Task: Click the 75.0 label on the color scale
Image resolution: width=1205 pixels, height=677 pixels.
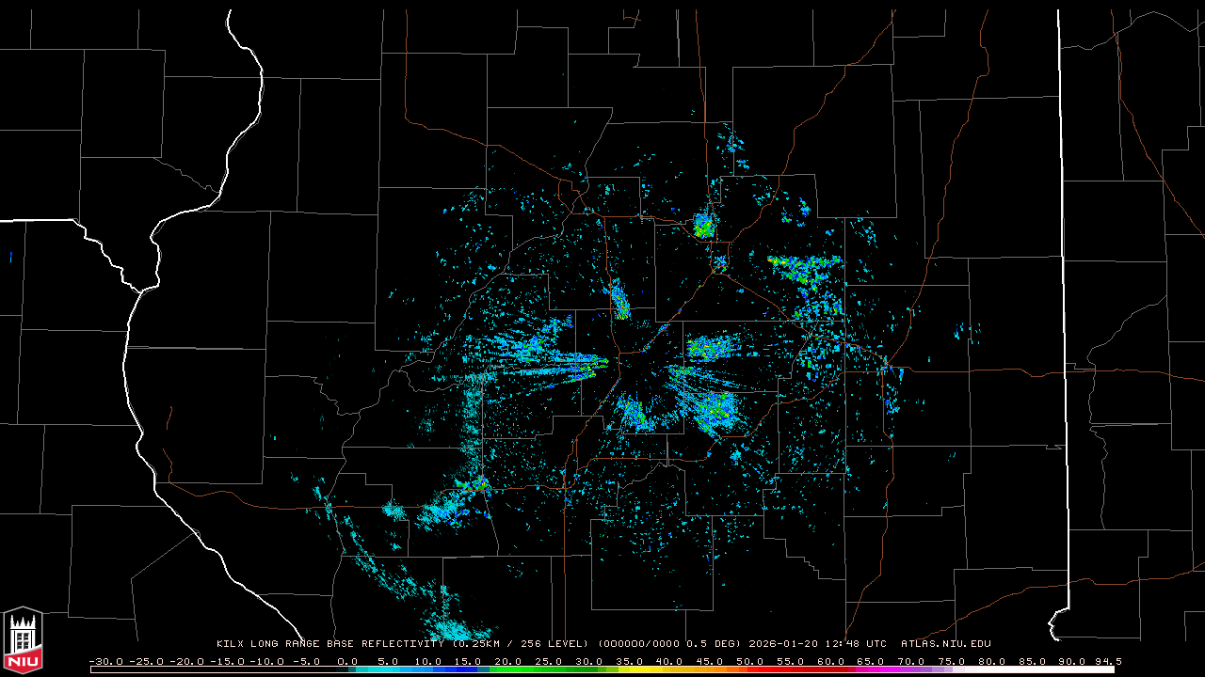Action: click(x=952, y=661)
